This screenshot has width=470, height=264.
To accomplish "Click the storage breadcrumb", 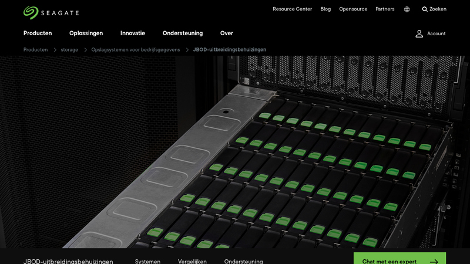I will coord(69,50).
